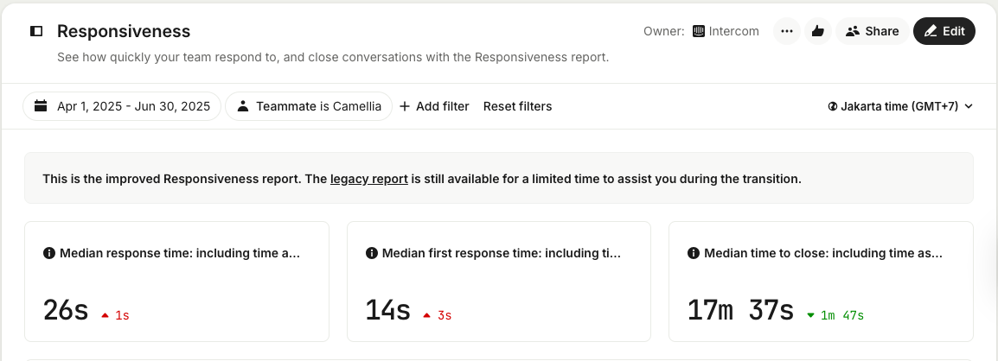
Task: Click the thumbs up icon
Action: pos(816,31)
